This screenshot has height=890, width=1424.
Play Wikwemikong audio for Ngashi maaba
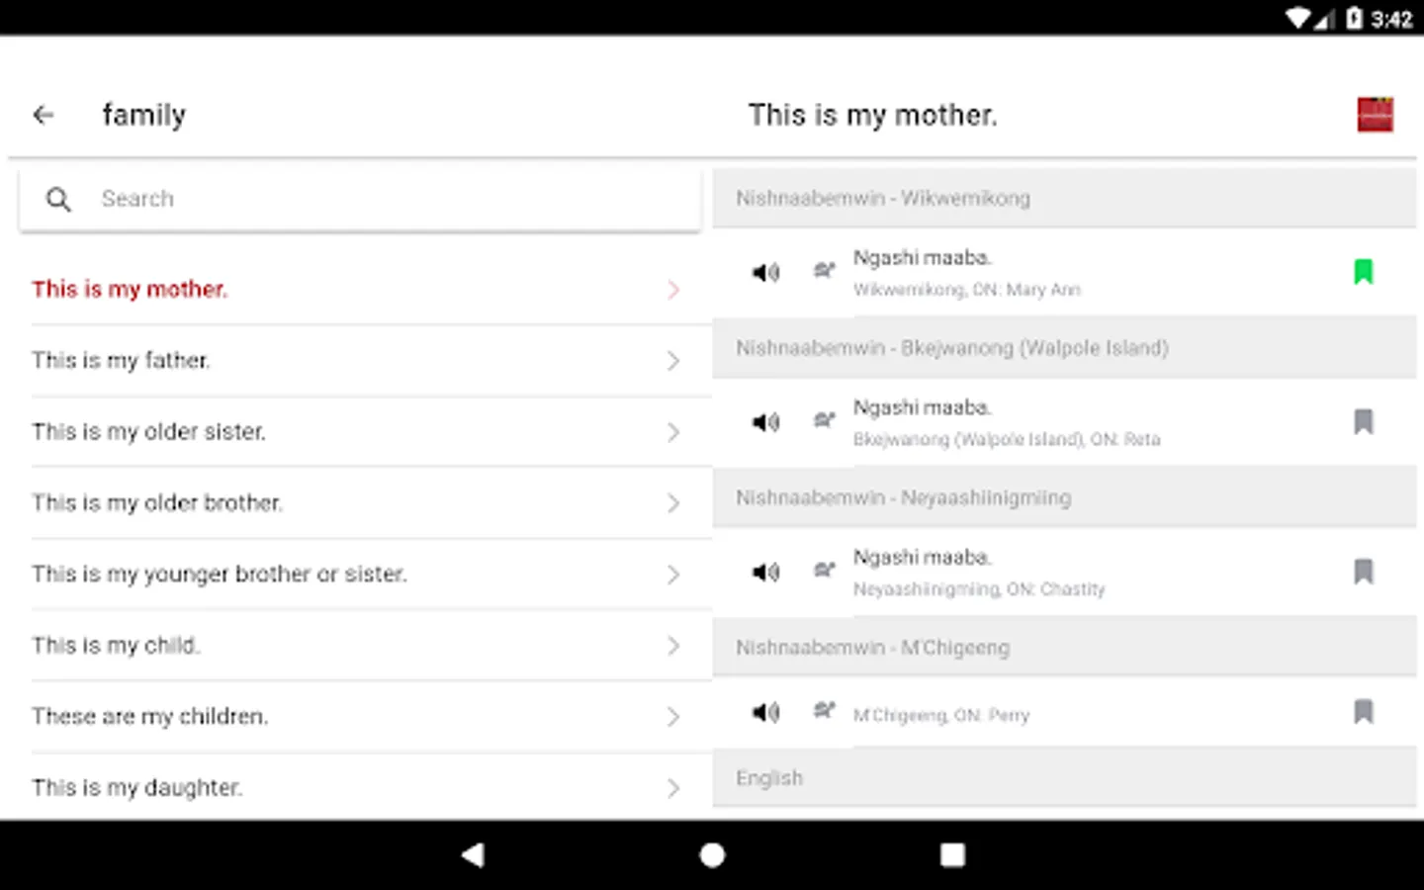[x=765, y=272]
